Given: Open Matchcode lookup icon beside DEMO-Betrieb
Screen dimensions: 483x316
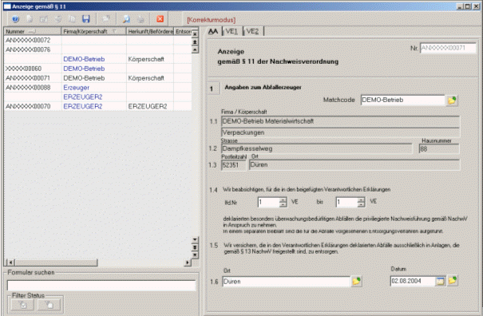Looking at the screenshot, I should (x=452, y=101).
